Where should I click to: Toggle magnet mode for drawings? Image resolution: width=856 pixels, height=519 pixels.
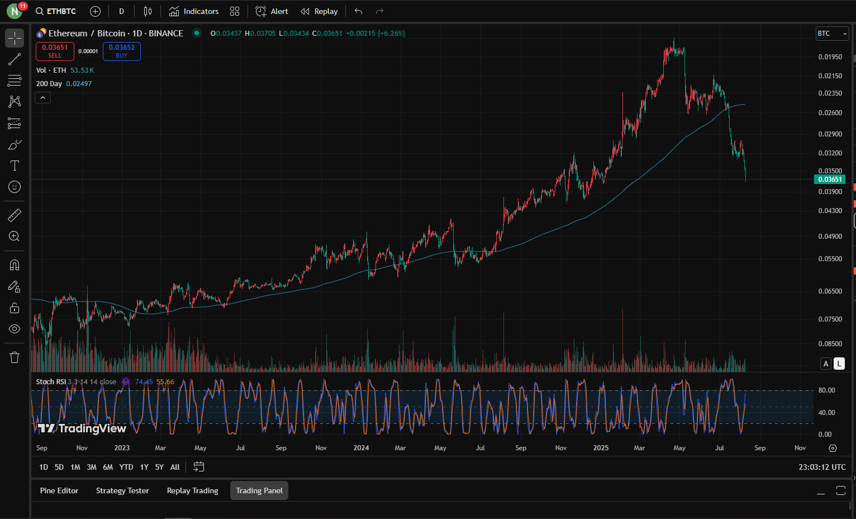tap(15, 265)
